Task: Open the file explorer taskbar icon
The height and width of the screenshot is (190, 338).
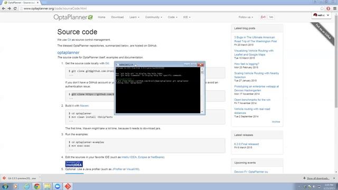Action: [x=47, y=186]
